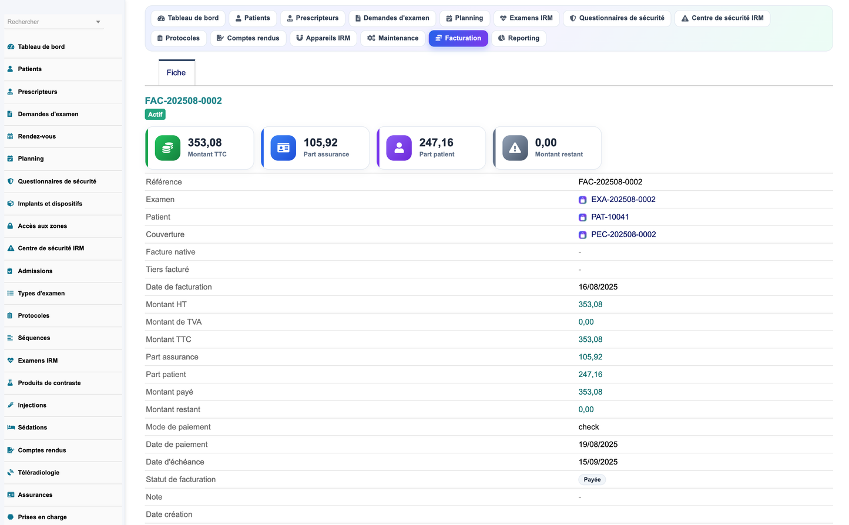Click the Comptes rendus sidebar label
Image resolution: width=849 pixels, height=525 pixels.
(42, 450)
